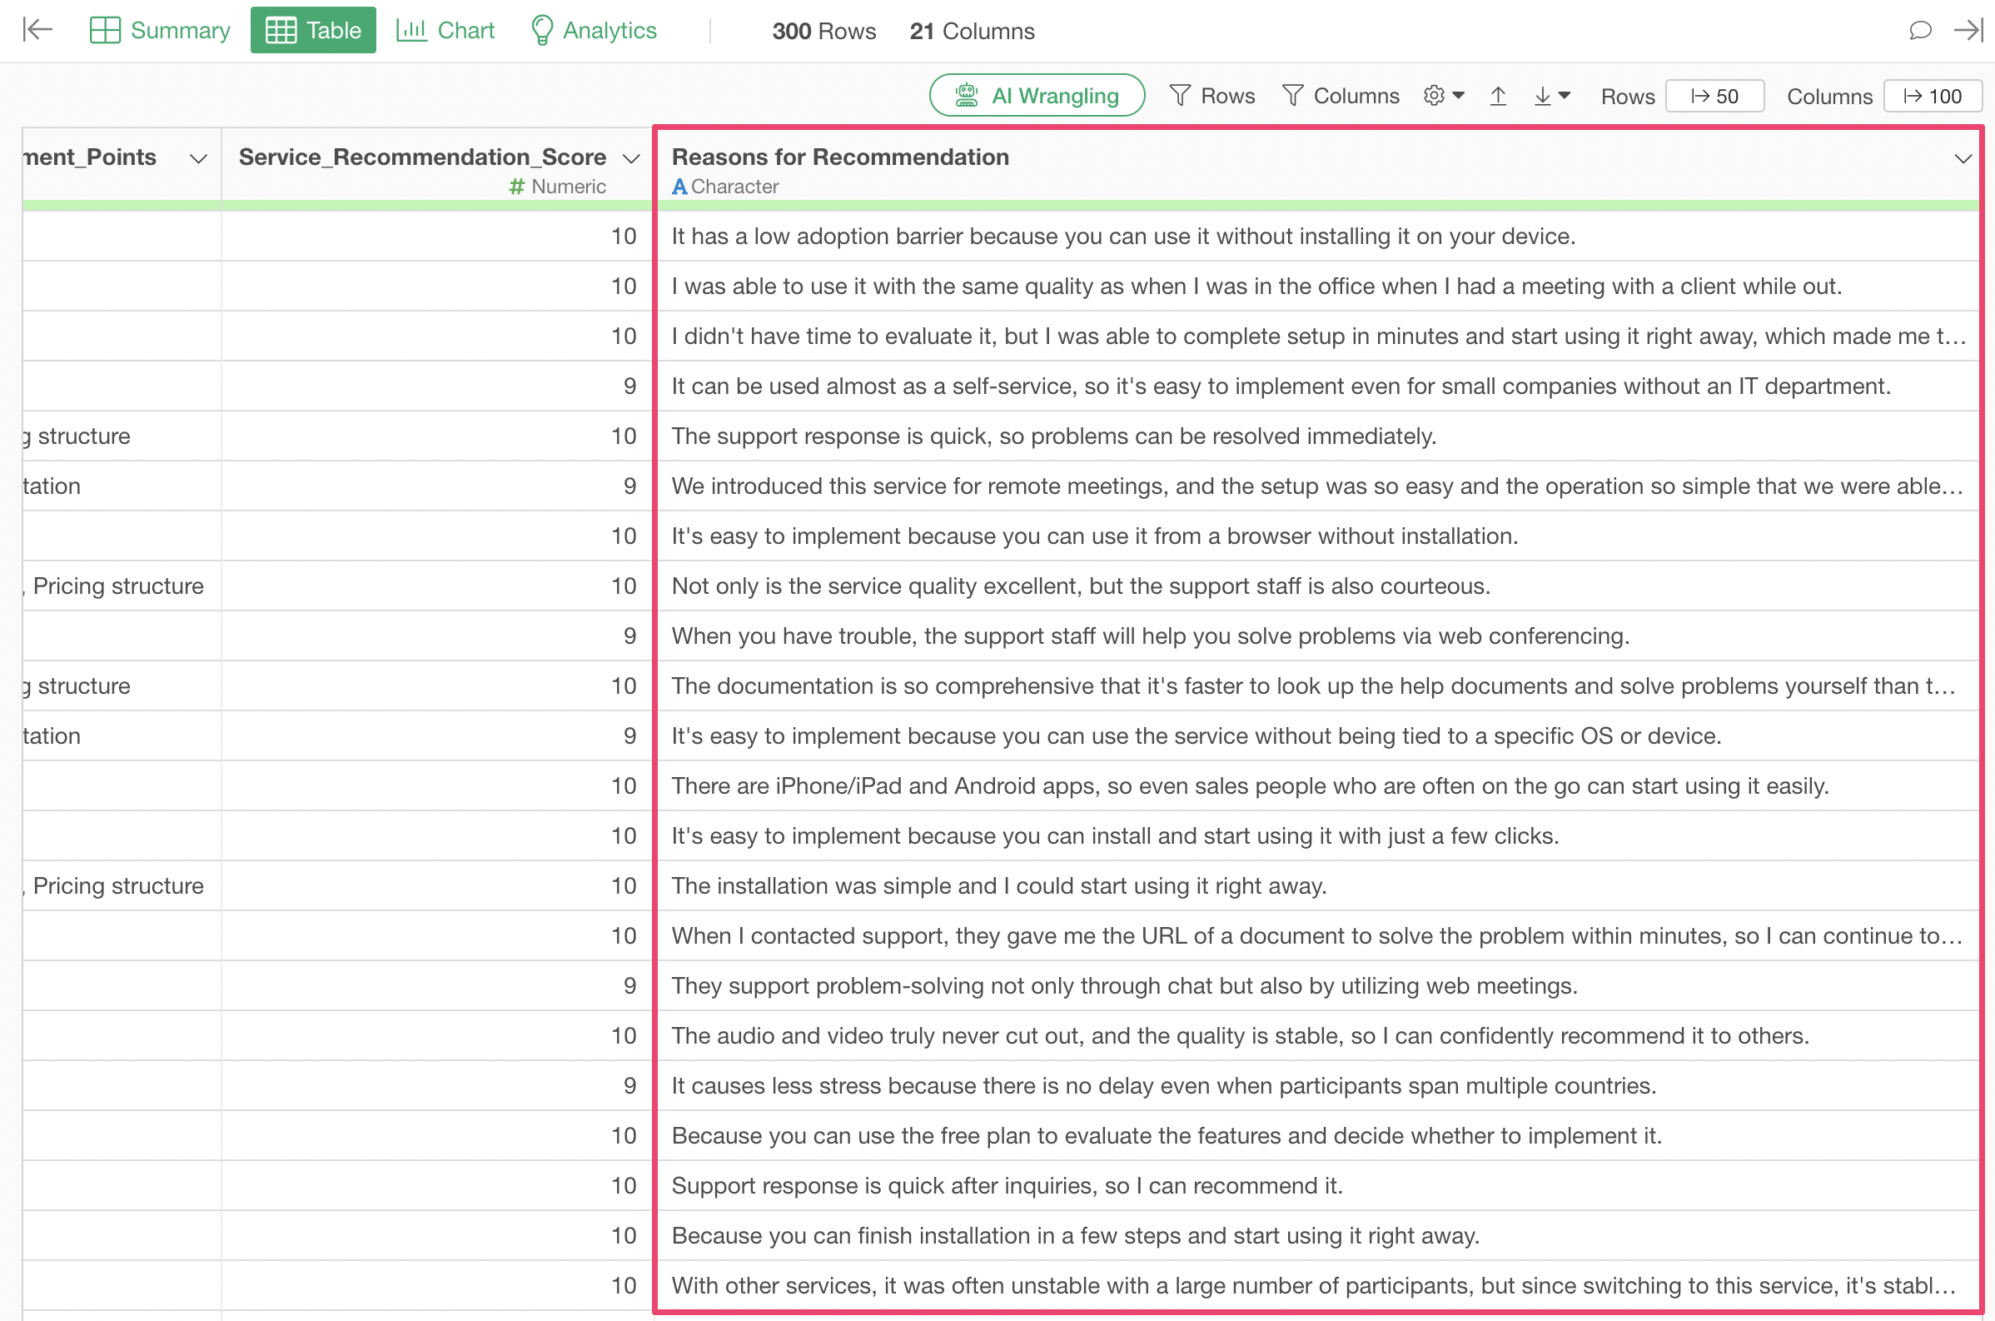
Task: Click the collapse-left panel arrow icon
Action: point(37,30)
